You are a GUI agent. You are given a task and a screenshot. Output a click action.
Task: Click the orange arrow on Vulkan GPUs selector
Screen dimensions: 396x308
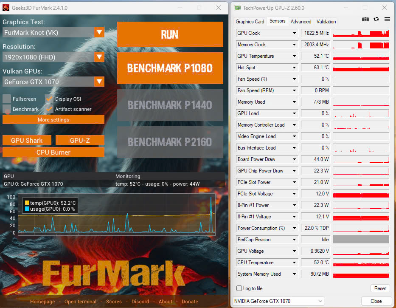(x=99, y=82)
